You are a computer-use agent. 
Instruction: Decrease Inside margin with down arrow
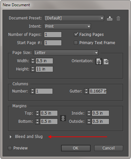click(x=89, y=115)
